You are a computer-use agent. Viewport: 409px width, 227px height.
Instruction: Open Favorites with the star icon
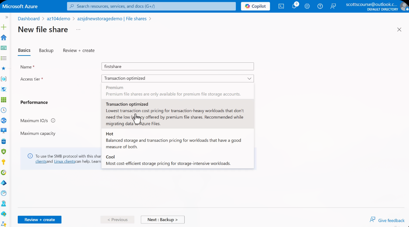tap(4, 68)
